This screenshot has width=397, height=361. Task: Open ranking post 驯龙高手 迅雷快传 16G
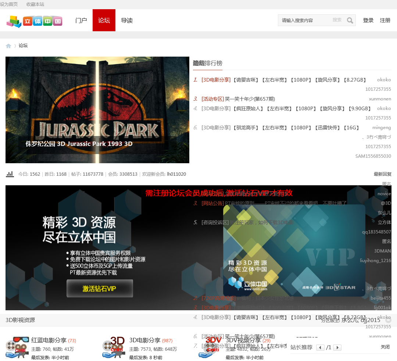[x=296, y=128]
